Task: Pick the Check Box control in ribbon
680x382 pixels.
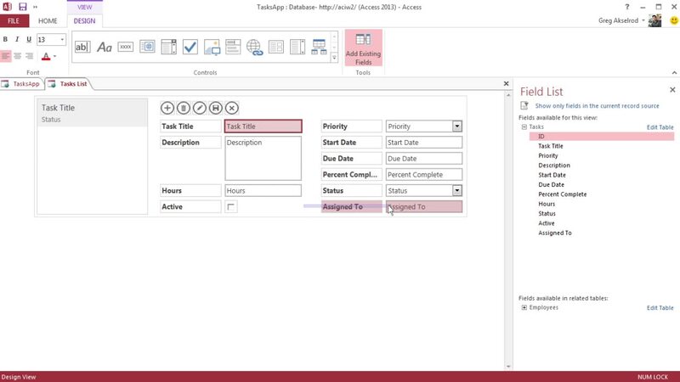Action: pyautogui.click(x=190, y=47)
